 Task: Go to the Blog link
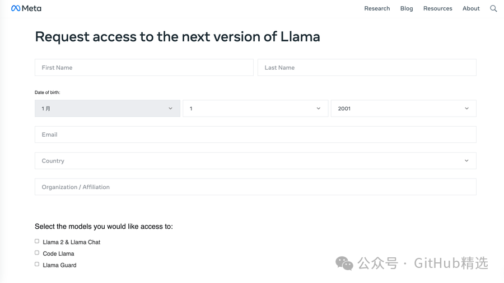pyautogui.click(x=407, y=8)
